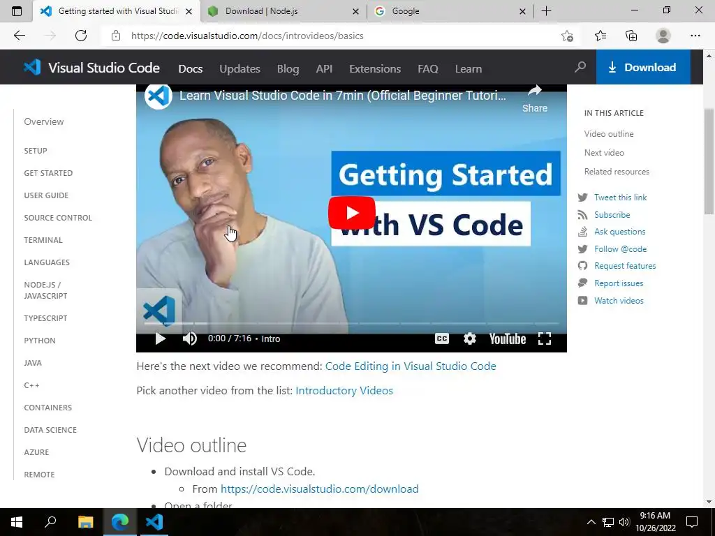The image size is (715, 536).
Task: Go back with the browser back arrow
Action: [x=19, y=36]
